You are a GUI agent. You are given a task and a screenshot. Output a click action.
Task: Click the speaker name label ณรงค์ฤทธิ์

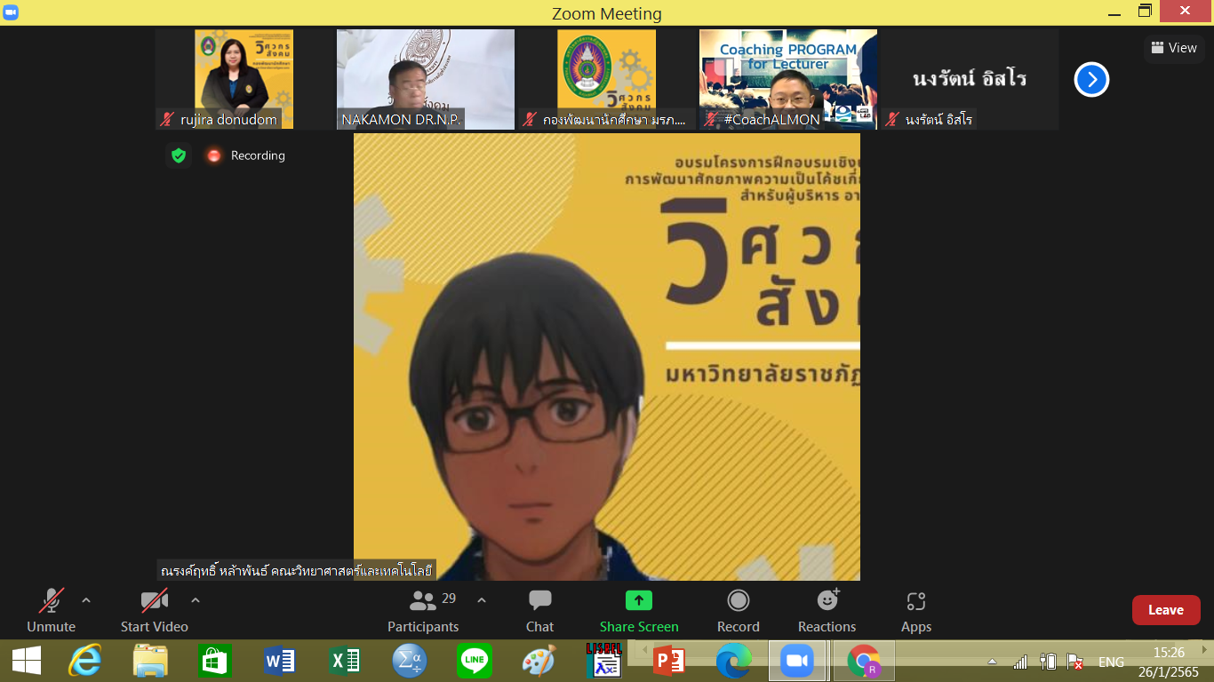pyautogui.click(x=297, y=570)
